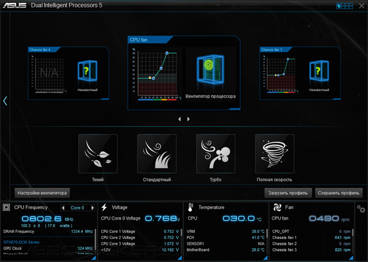
Task: Click the CPU fan card title
Action: point(139,40)
